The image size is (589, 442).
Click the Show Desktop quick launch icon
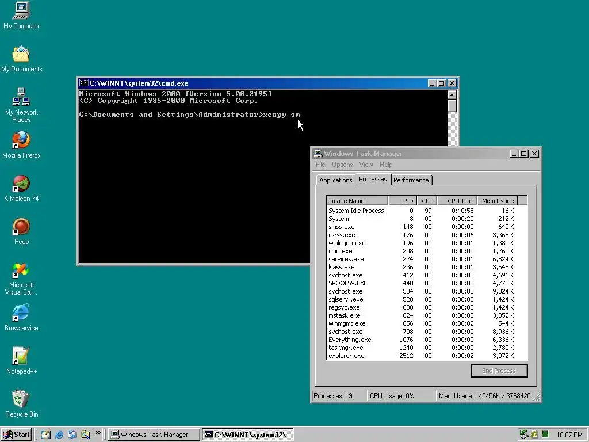[46, 435]
